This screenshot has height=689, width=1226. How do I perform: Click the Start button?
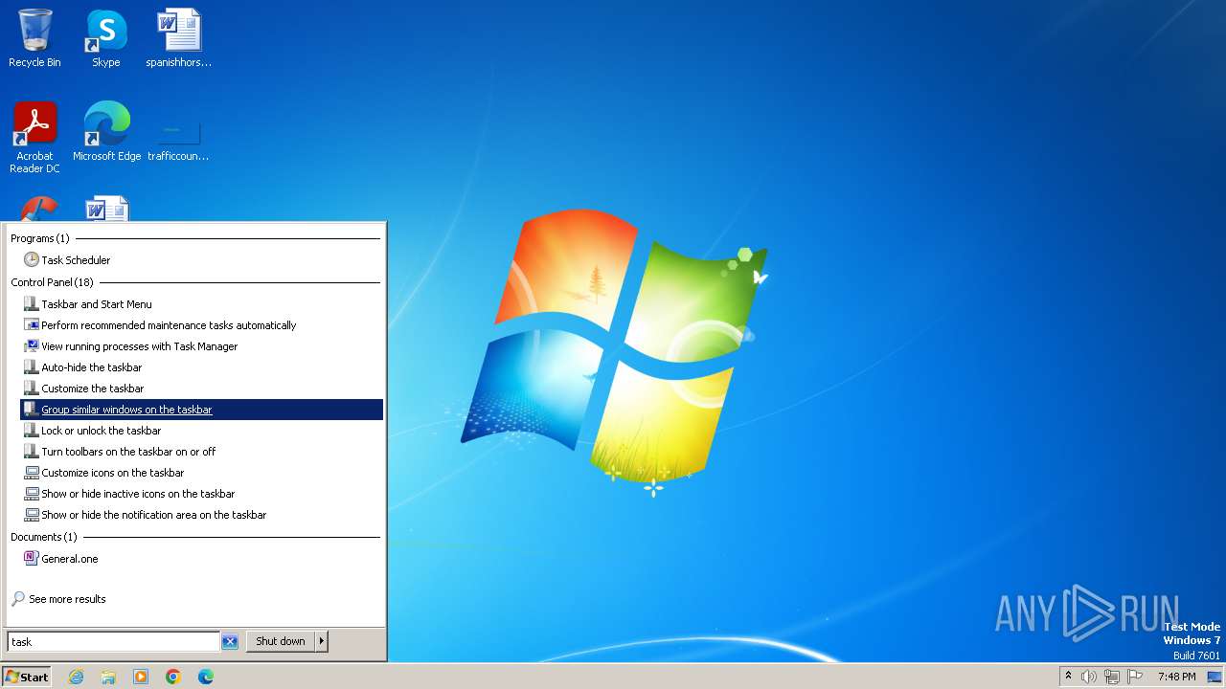point(27,677)
